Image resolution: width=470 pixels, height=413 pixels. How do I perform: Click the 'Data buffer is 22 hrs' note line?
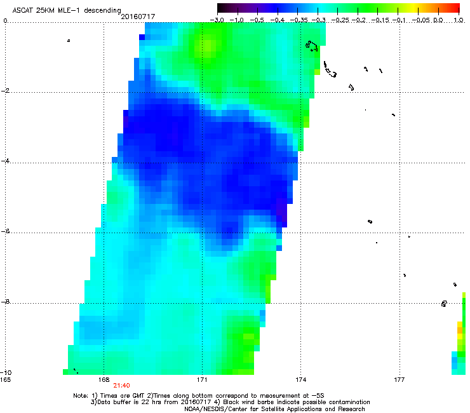(230, 402)
